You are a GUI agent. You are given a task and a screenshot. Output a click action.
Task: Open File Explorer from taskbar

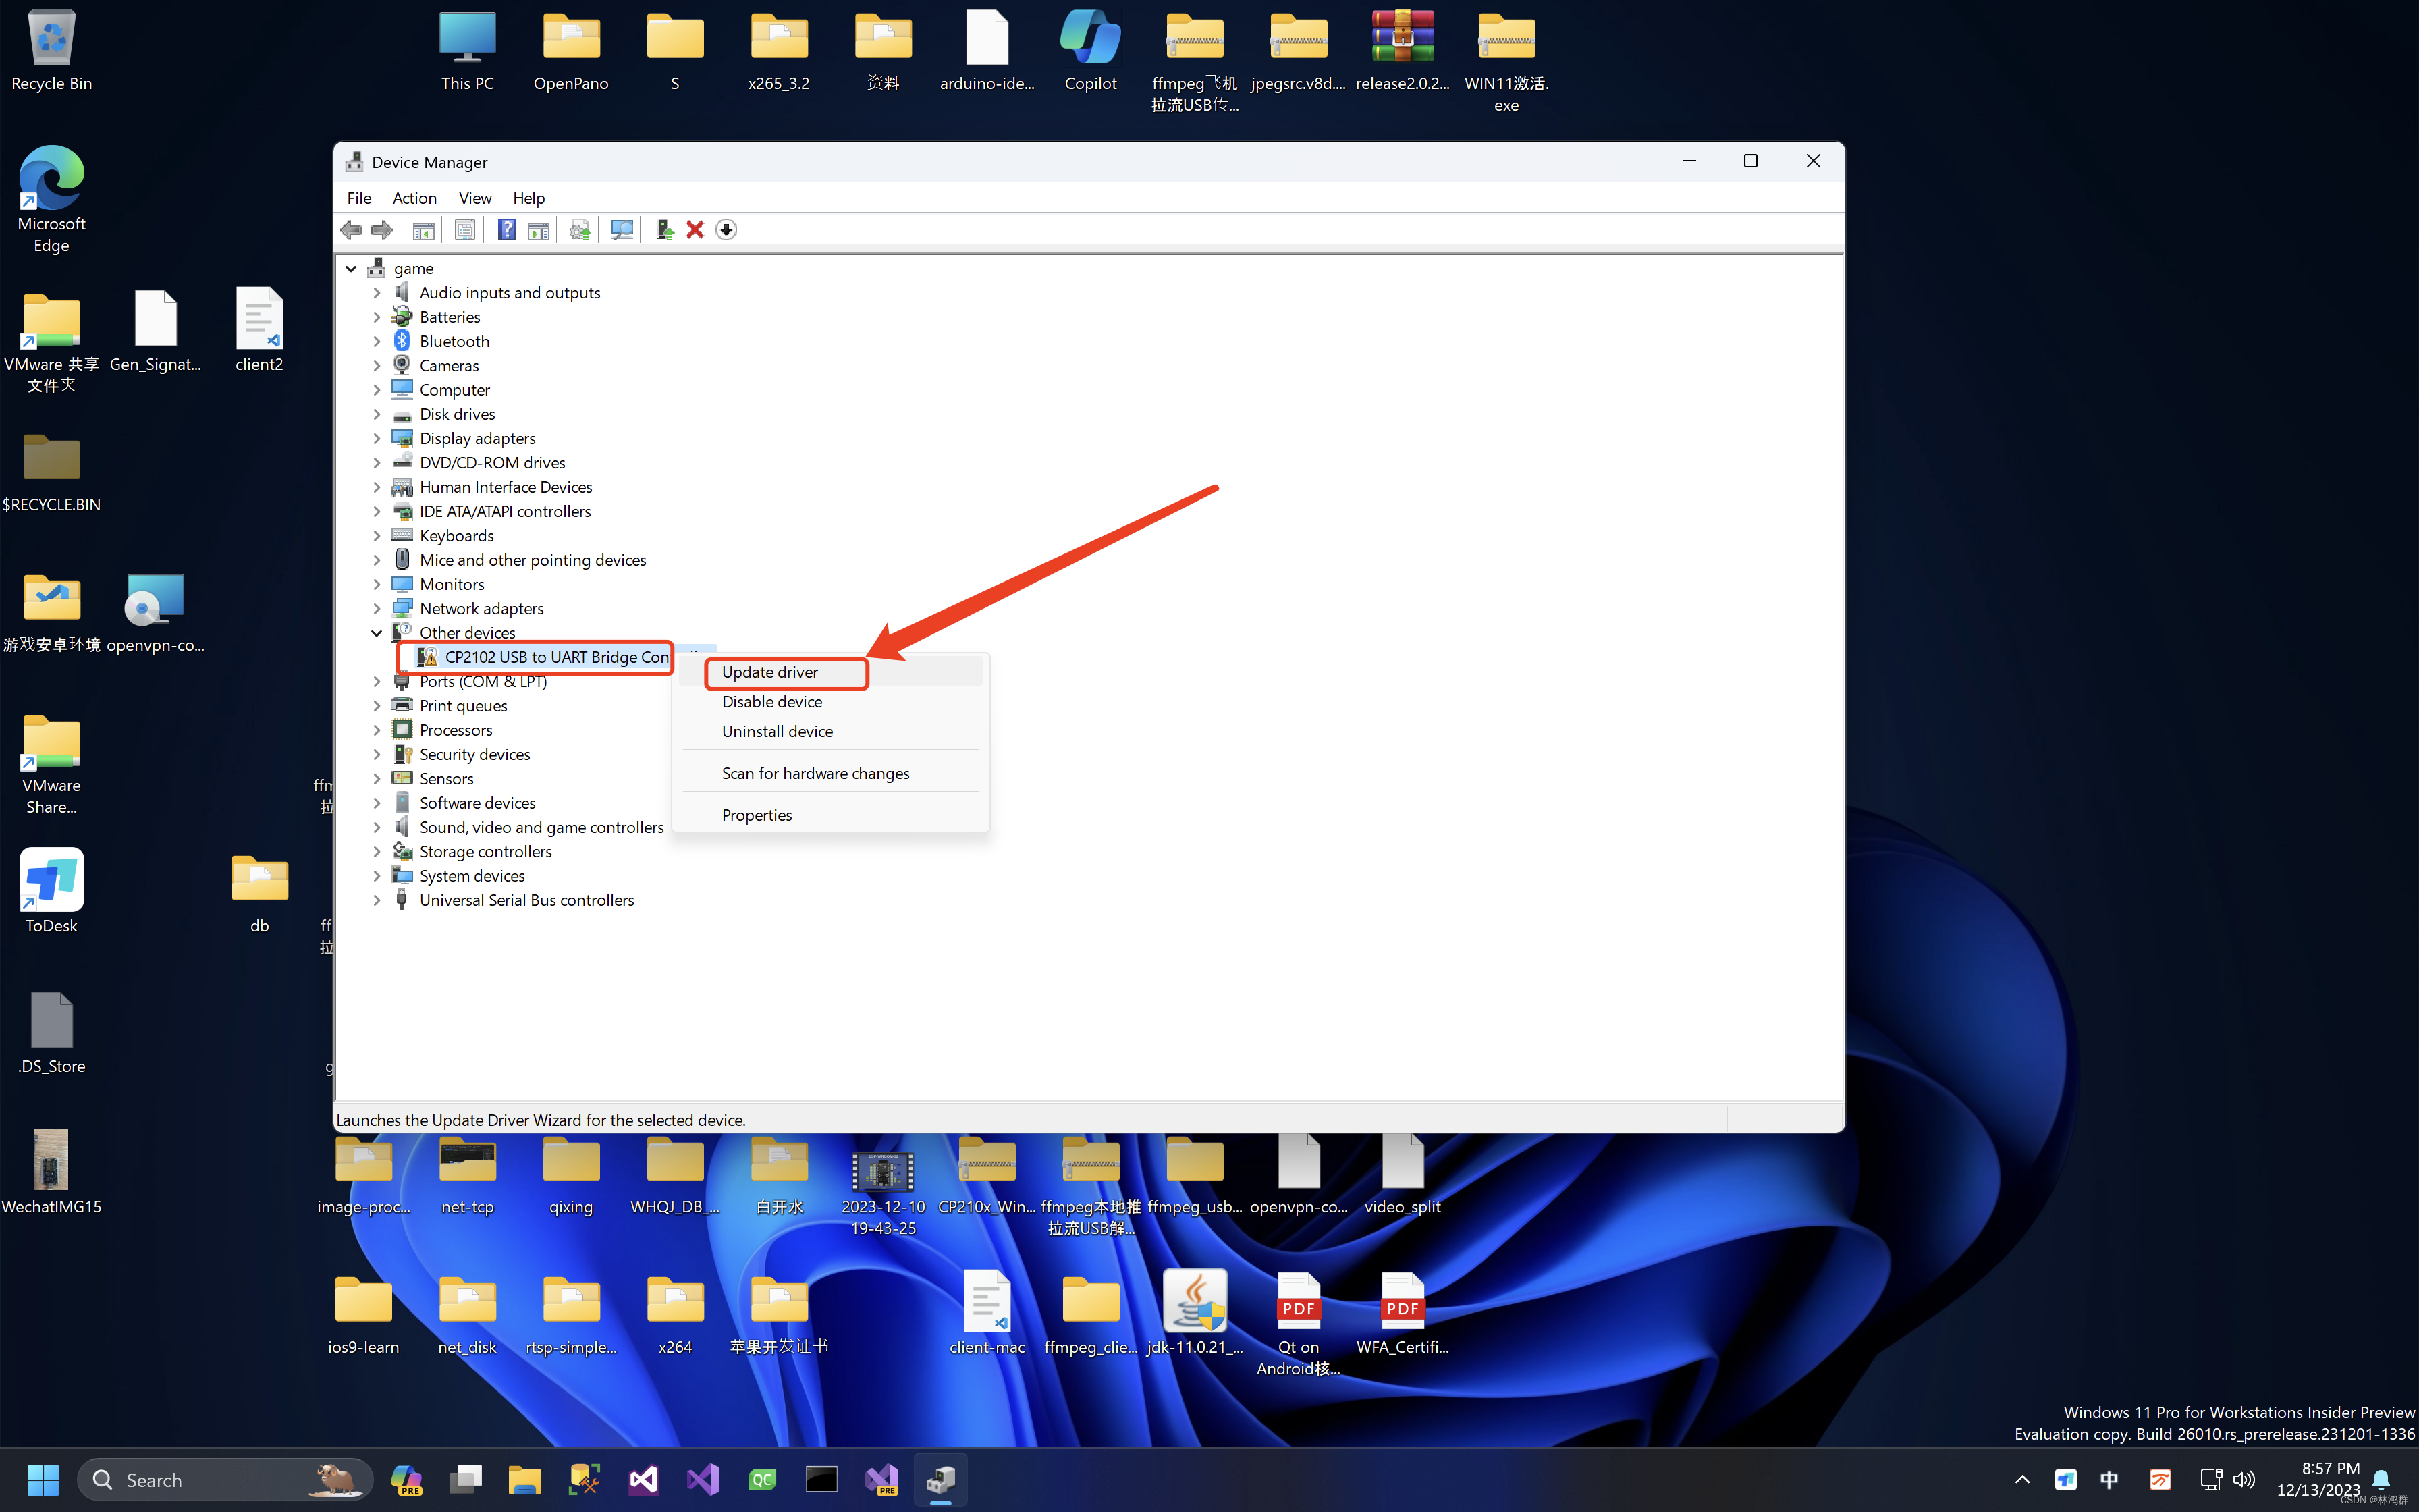[x=525, y=1480]
